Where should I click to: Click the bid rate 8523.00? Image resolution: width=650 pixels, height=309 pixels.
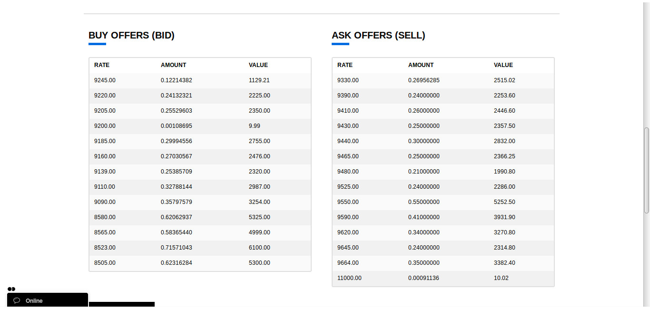pyautogui.click(x=105, y=248)
